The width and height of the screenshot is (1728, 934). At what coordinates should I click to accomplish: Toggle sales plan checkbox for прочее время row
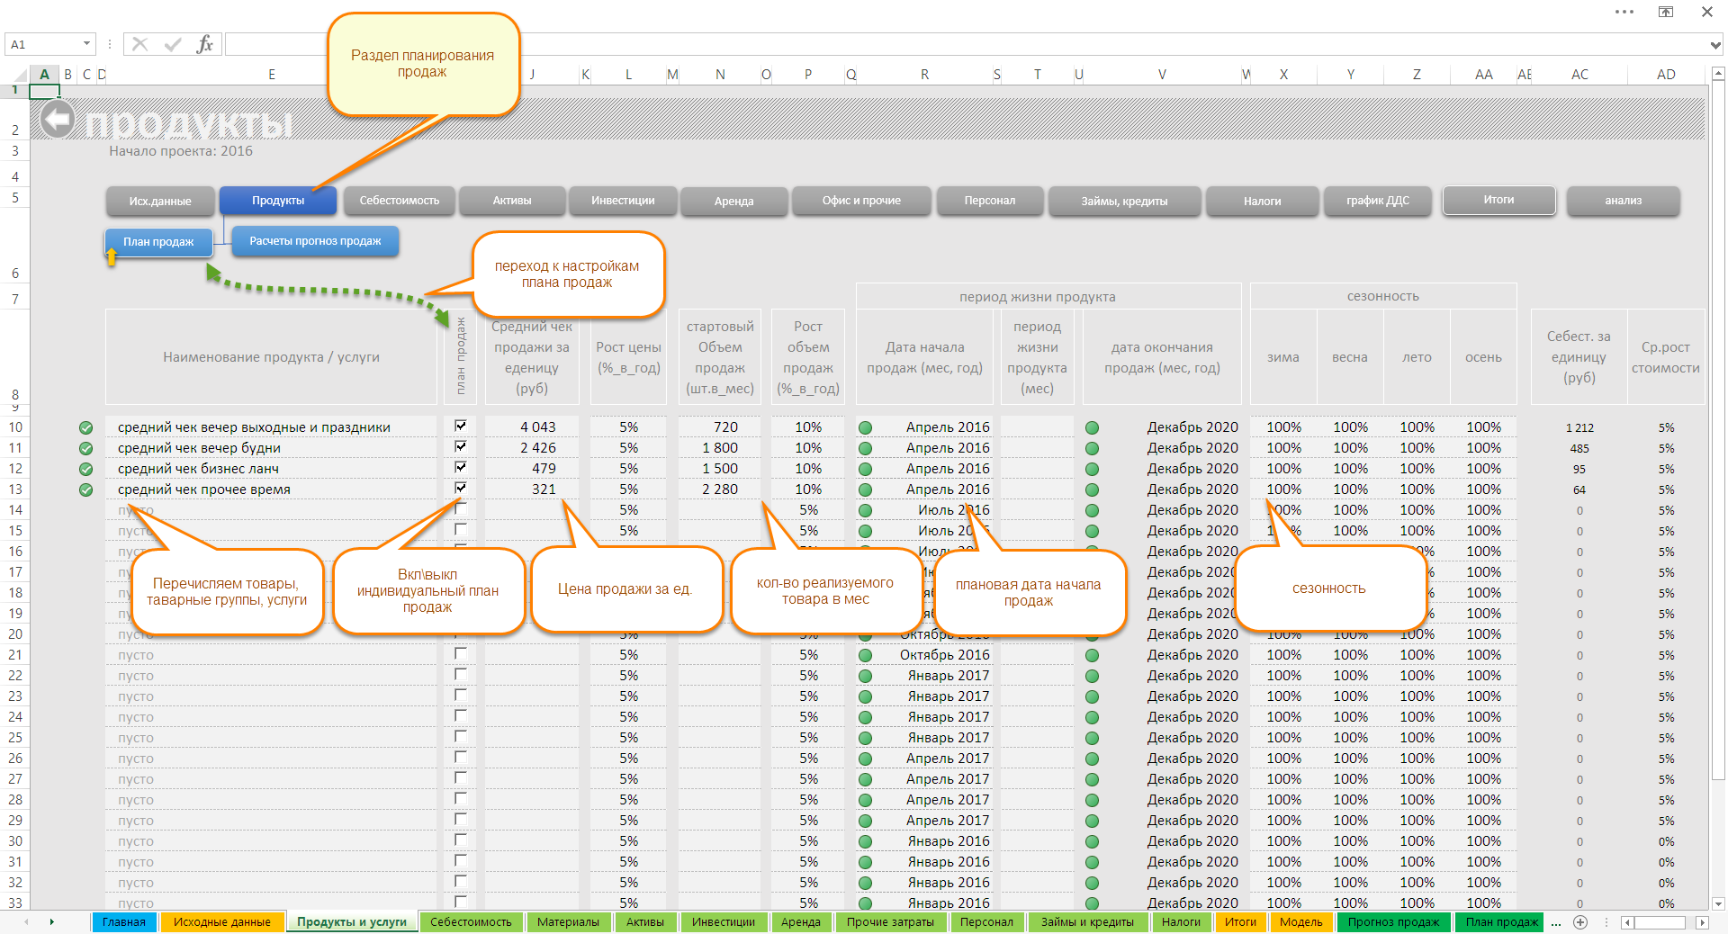click(x=461, y=488)
